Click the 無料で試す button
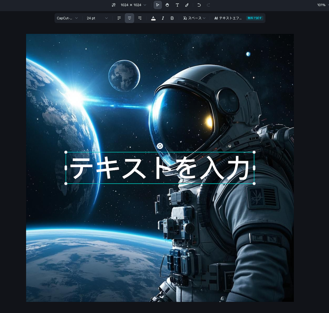Image resolution: width=329 pixels, height=313 pixels. 255,18
